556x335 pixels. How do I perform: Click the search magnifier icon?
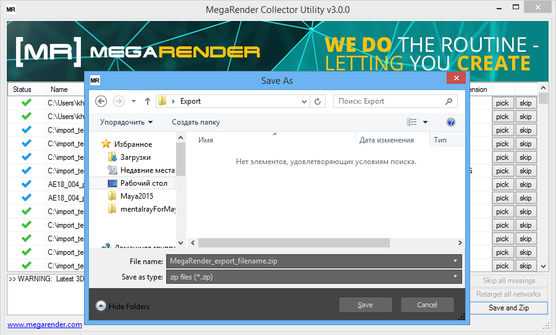[x=449, y=101]
